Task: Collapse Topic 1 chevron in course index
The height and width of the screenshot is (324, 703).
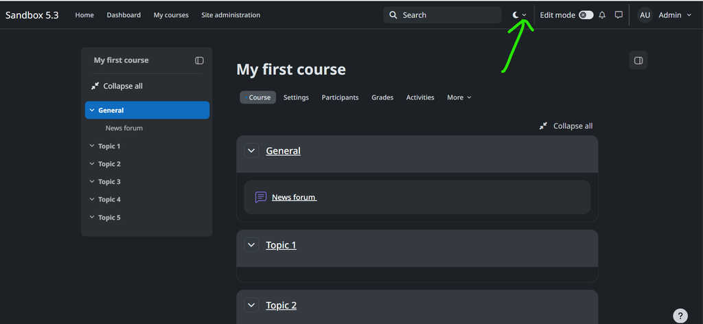Action: pos(92,146)
